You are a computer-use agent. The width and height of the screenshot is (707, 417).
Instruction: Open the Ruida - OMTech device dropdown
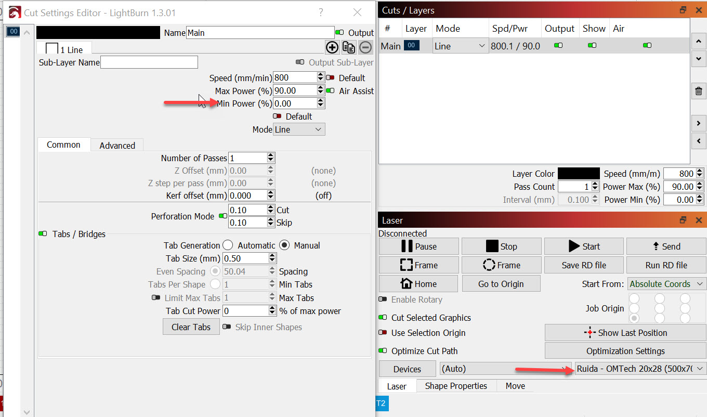[640, 369]
